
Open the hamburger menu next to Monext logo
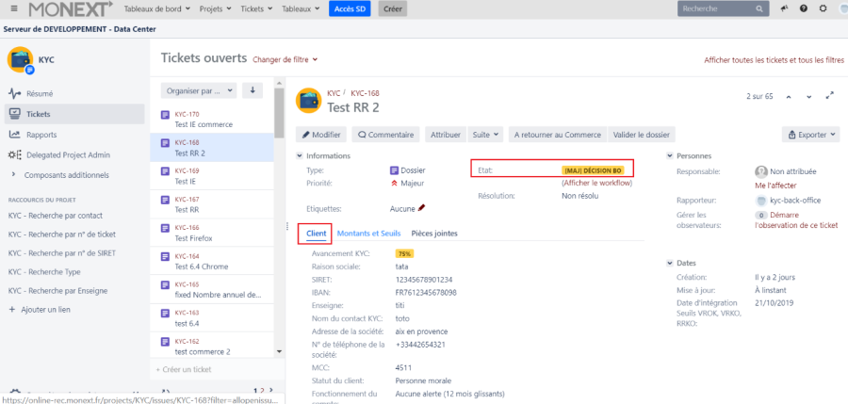coord(12,8)
